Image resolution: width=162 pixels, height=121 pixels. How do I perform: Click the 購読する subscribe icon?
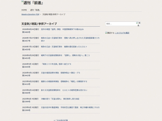[110, 33]
